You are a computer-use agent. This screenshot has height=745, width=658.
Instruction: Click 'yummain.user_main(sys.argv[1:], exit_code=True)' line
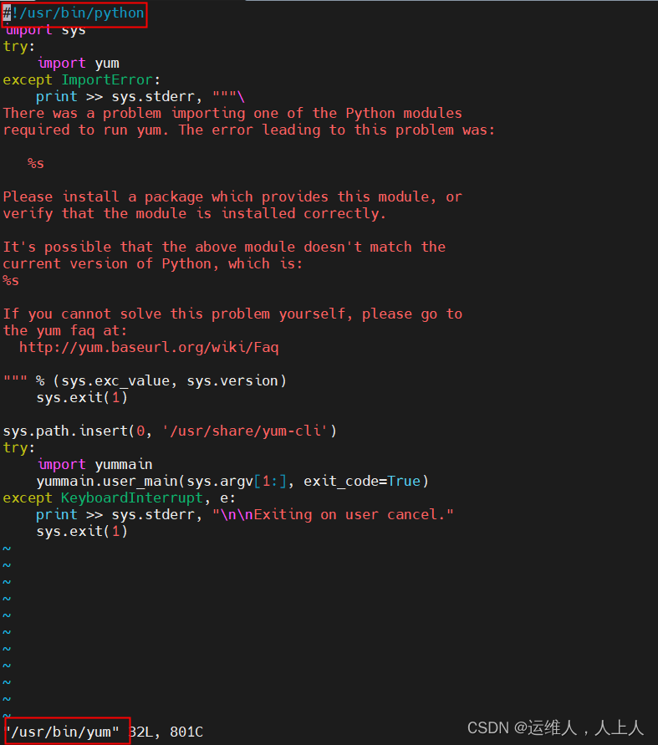pos(232,482)
